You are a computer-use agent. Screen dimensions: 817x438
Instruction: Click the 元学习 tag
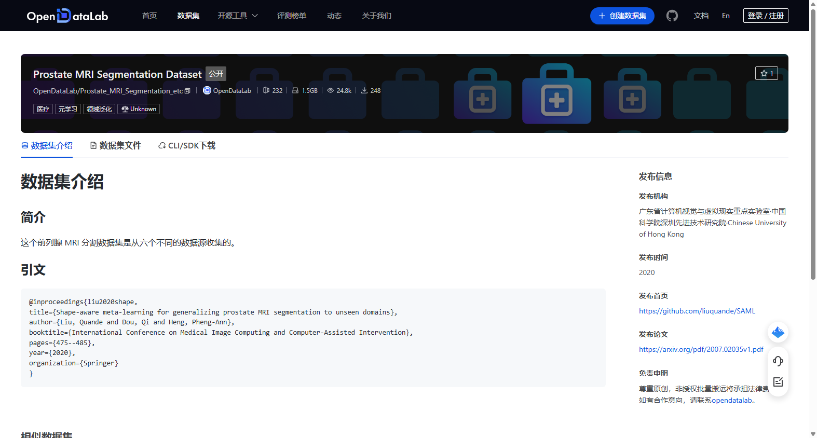click(68, 109)
